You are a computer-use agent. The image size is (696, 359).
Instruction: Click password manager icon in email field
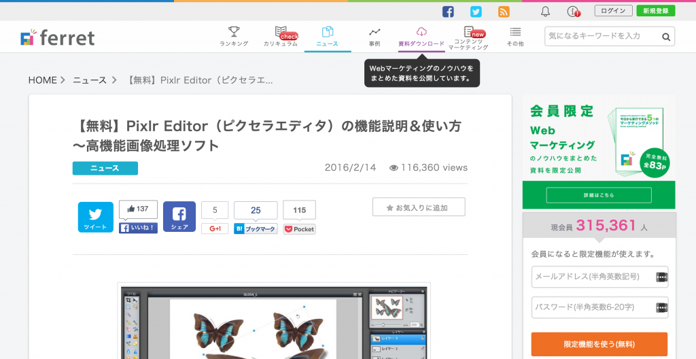pyautogui.click(x=662, y=277)
